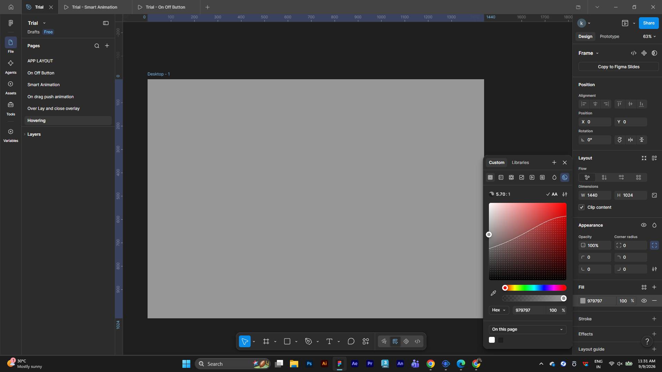This screenshot has width=662, height=372.
Task: Click Copy to Figma Slides button
Action: (619, 67)
